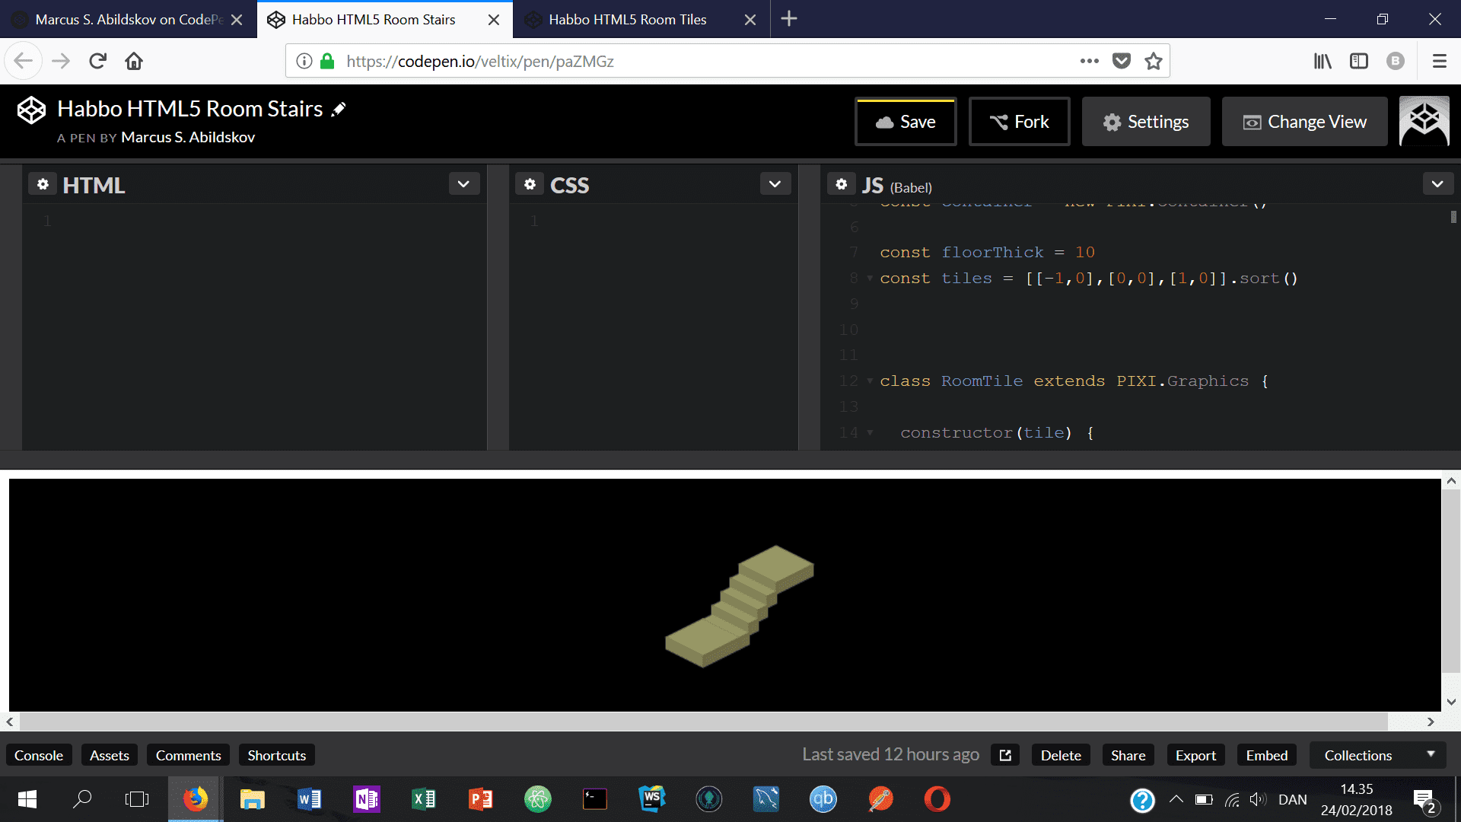This screenshot has height=822, width=1461.
Task: Embed this pen
Action: pos(1267,755)
